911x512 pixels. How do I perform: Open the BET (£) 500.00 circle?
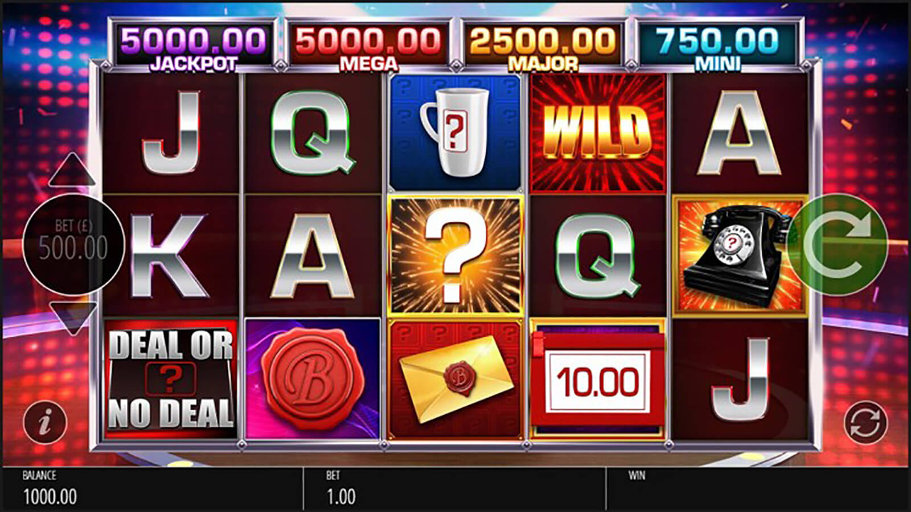pyautogui.click(x=73, y=245)
